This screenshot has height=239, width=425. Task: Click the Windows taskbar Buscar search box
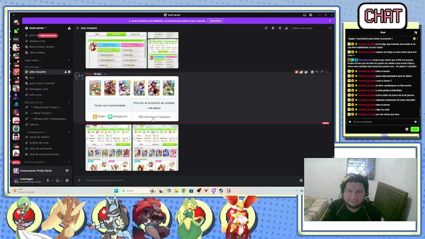click(x=139, y=191)
